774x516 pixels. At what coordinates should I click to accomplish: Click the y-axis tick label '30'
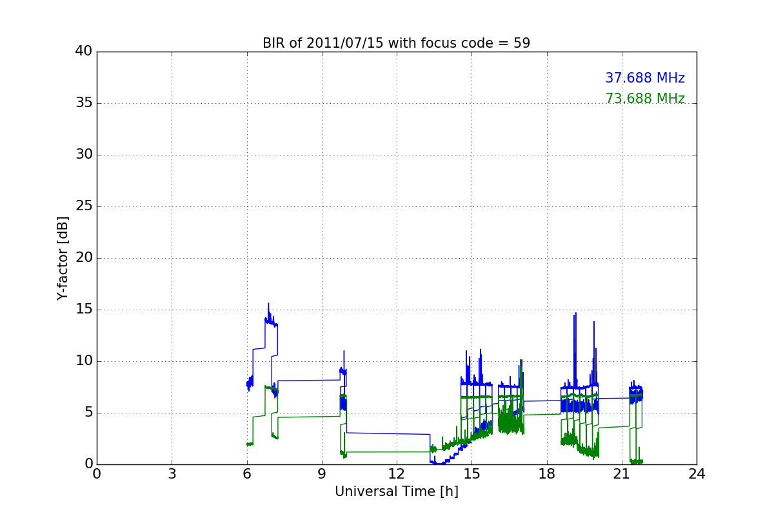click(x=84, y=155)
